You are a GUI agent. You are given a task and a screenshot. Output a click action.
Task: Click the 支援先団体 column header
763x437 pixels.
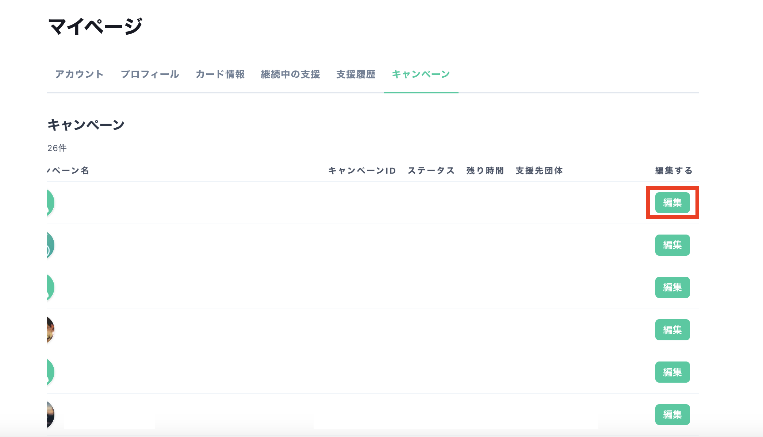click(539, 170)
